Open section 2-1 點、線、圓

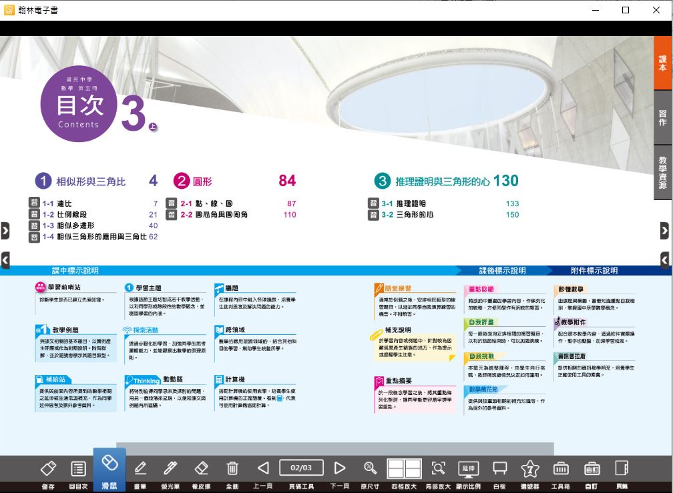[x=206, y=203]
